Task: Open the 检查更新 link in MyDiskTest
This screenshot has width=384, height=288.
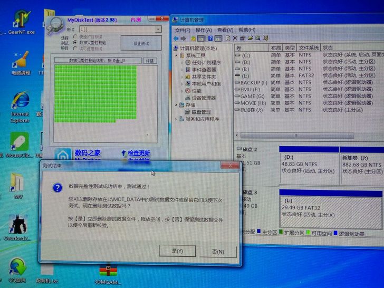Action: [139, 153]
